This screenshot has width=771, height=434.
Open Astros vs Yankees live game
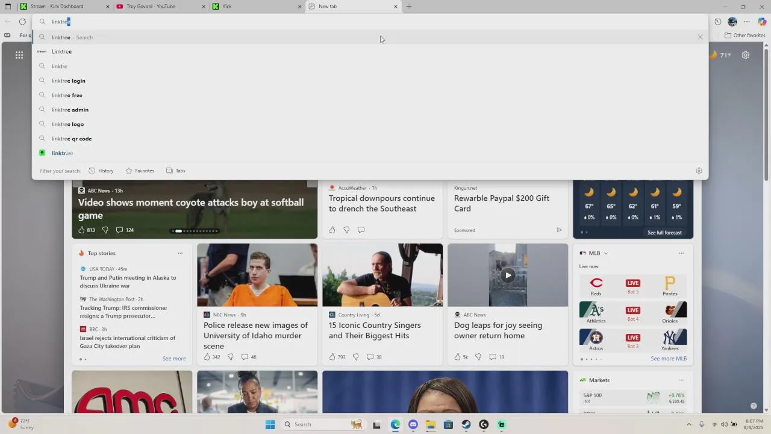pos(632,341)
